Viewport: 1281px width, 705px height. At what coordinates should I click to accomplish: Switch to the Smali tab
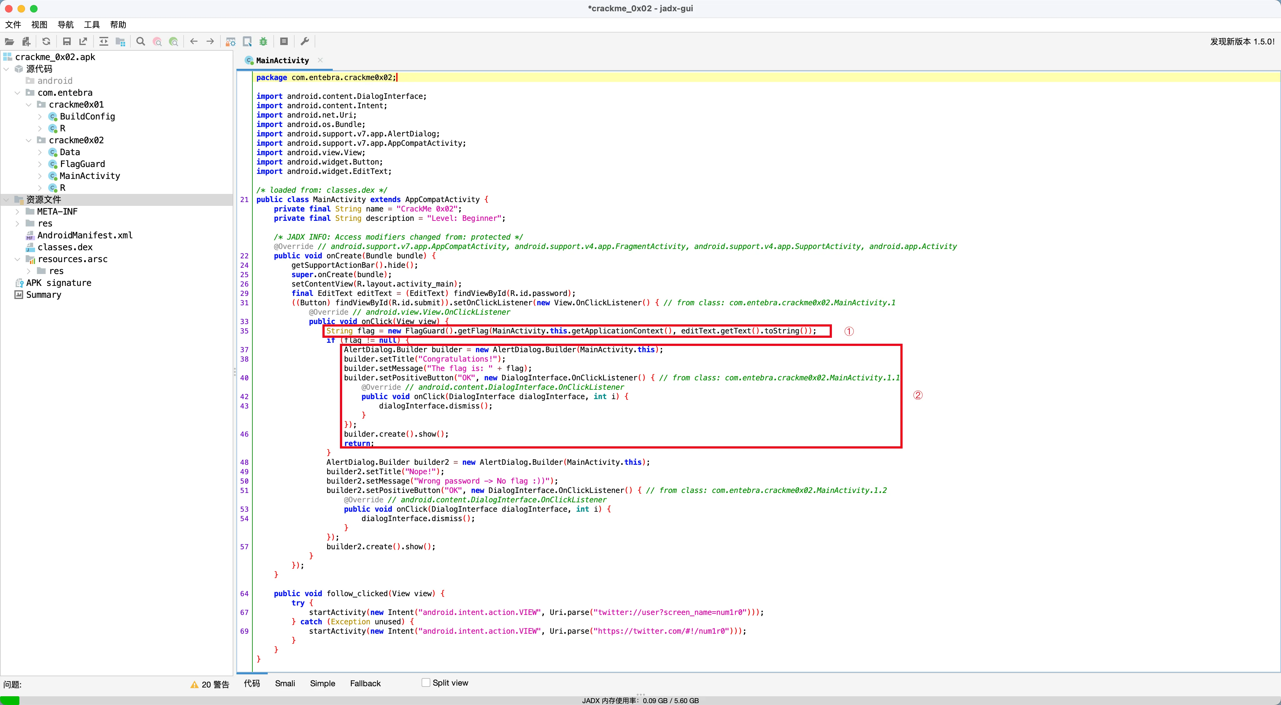pos(285,683)
